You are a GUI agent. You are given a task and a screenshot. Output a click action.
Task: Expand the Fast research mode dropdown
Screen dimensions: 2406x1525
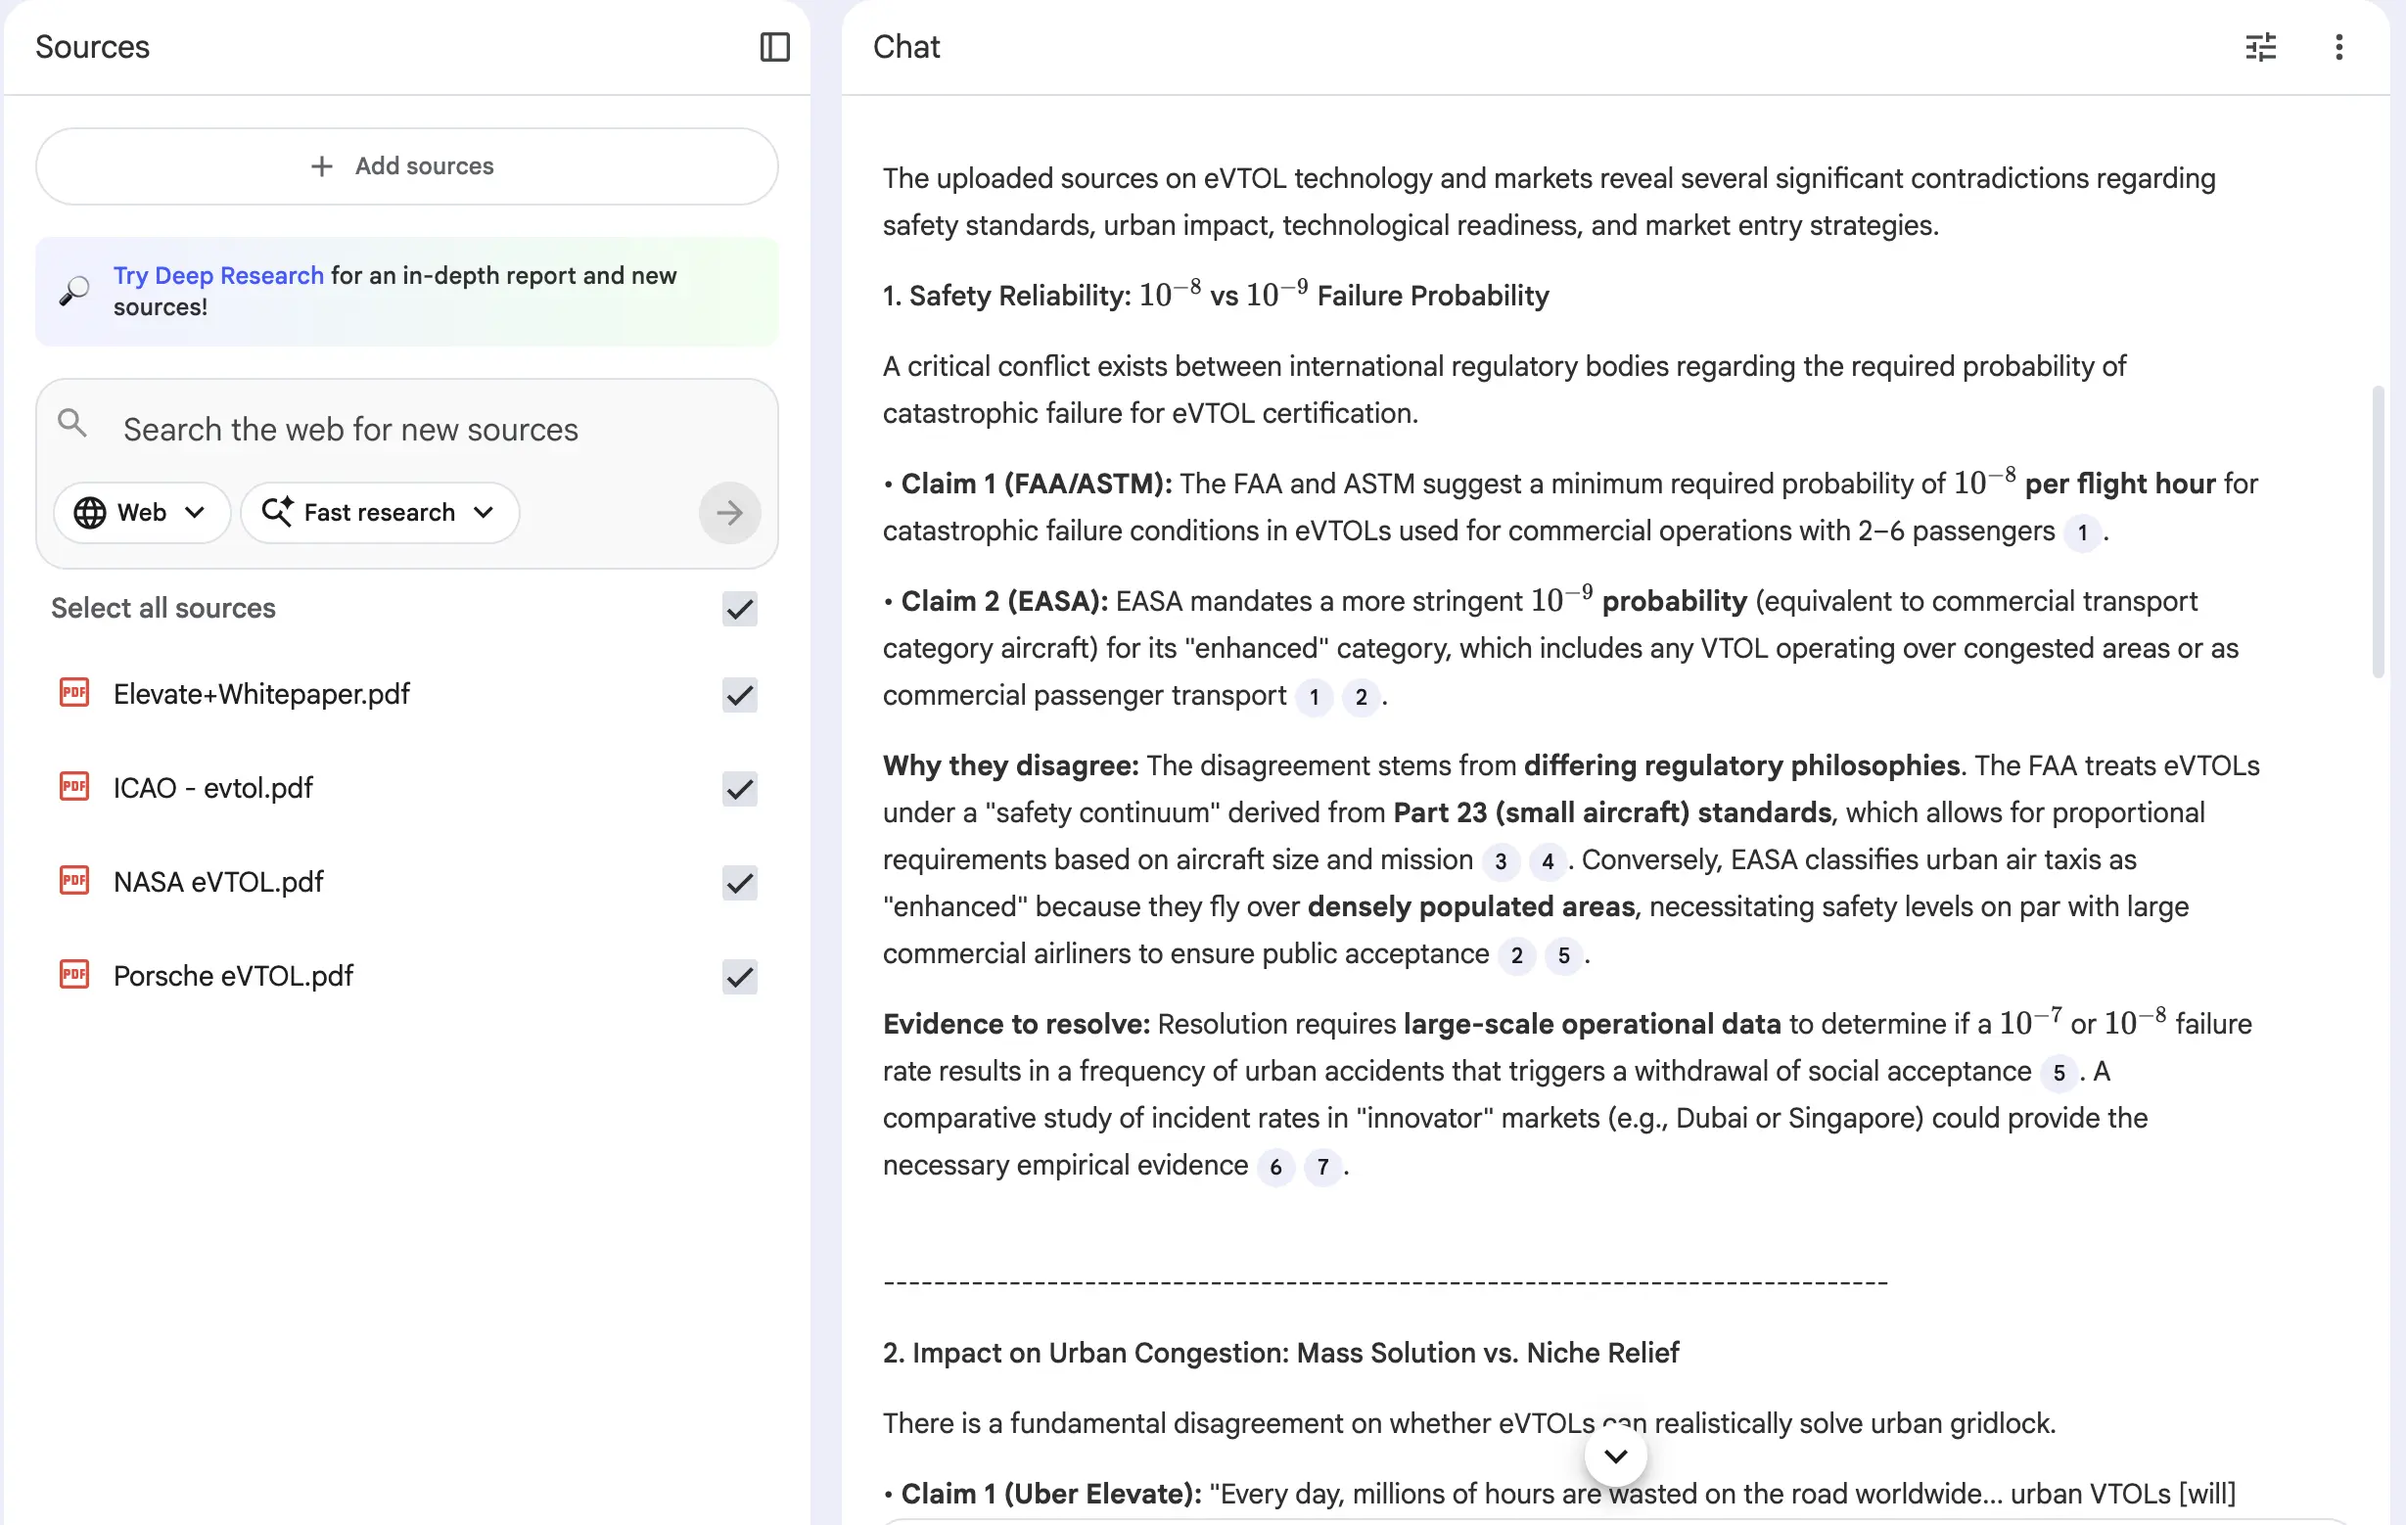pyautogui.click(x=380, y=513)
